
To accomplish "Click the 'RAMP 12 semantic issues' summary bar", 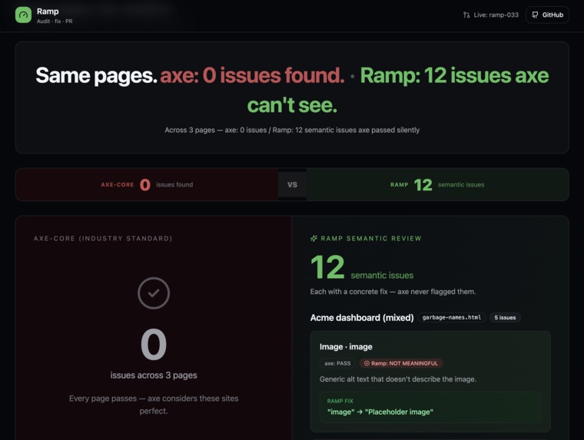I will pyautogui.click(x=437, y=184).
